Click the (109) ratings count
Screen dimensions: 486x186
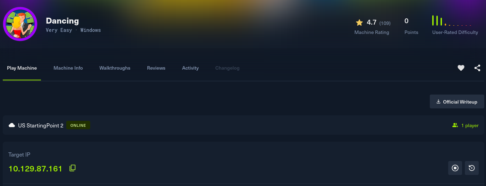[x=385, y=23]
